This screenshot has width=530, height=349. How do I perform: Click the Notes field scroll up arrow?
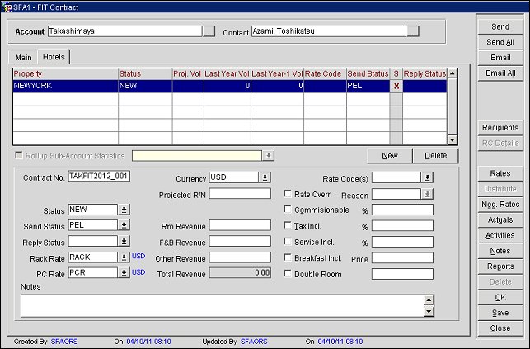tap(429, 301)
